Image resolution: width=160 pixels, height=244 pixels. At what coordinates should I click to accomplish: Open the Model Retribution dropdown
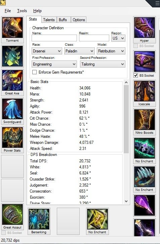click(x=111, y=51)
